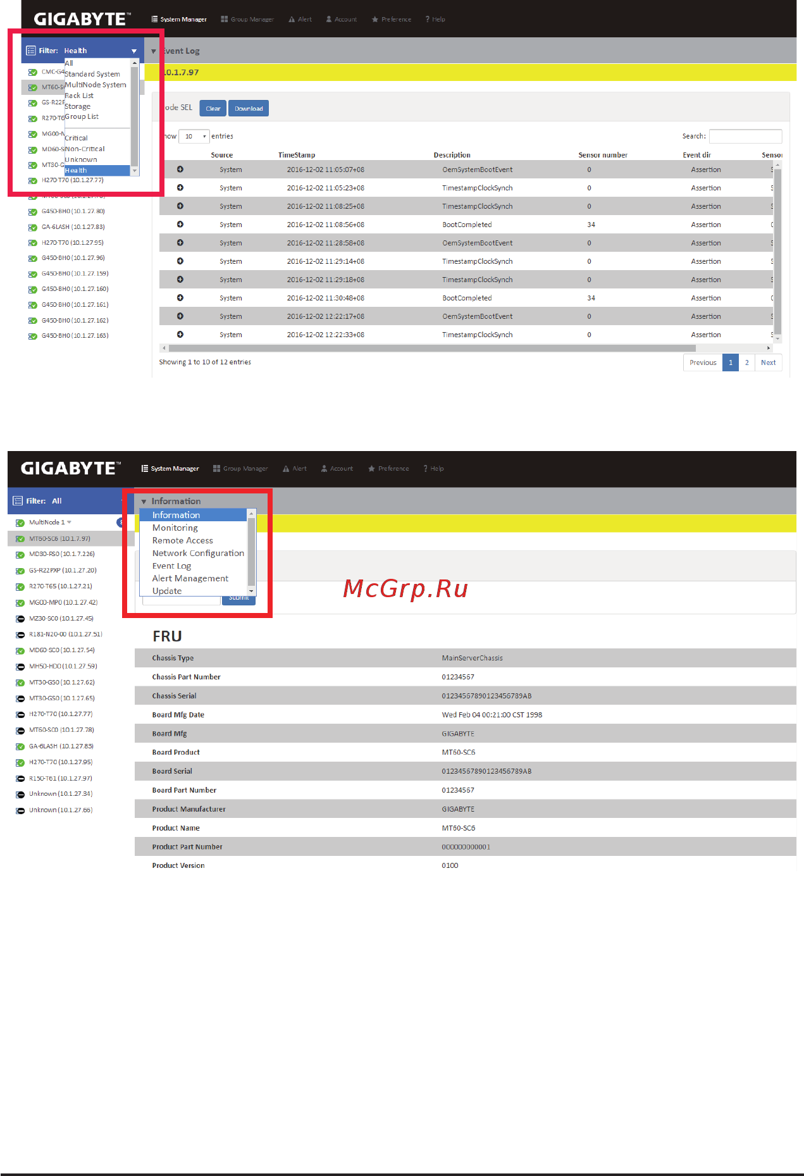The height and width of the screenshot is (1176, 804).
Task: Go to the Next page of entries
Action: tap(768, 362)
